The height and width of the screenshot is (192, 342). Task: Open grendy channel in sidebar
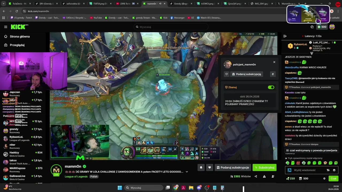pyautogui.click(x=22, y=131)
